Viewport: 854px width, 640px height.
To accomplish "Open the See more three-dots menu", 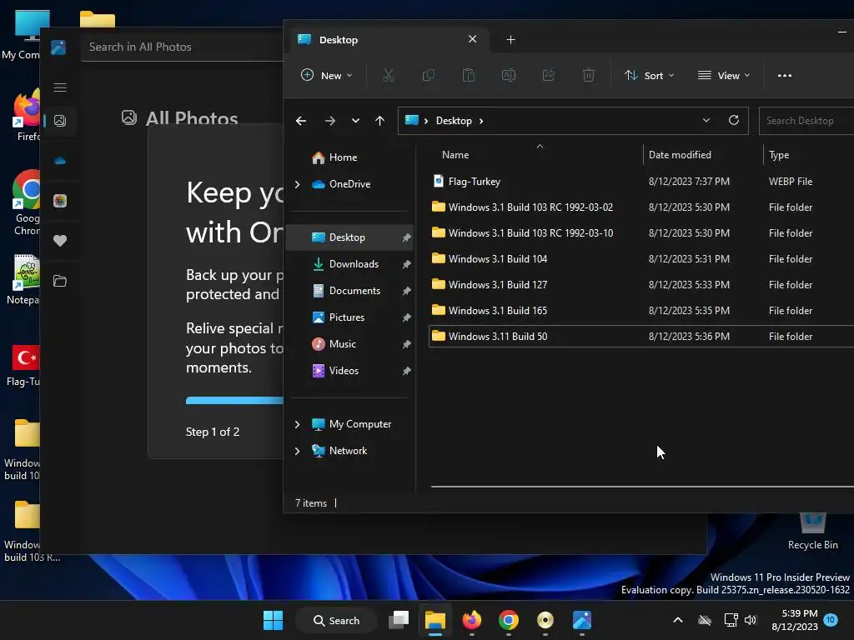I will tap(784, 76).
